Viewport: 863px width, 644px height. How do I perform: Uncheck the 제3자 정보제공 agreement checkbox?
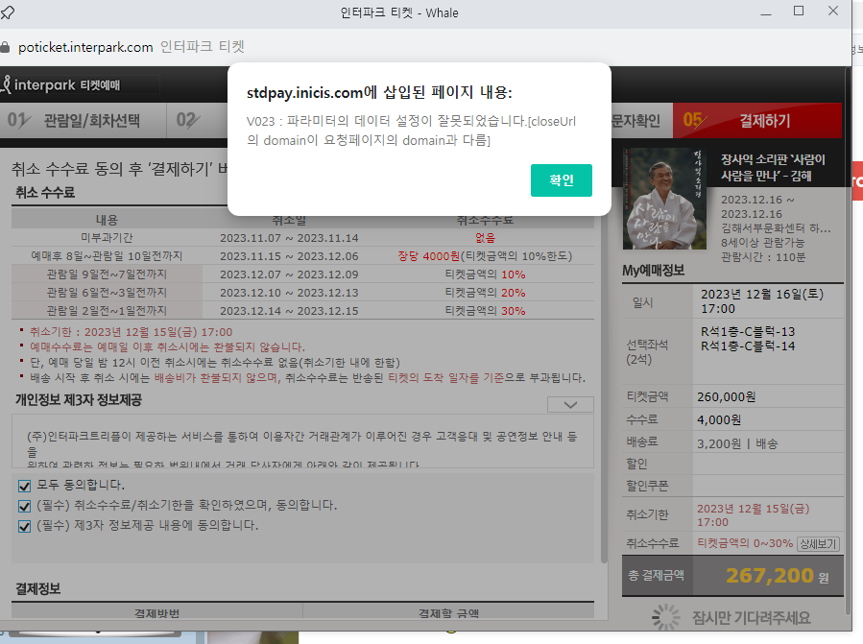(x=25, y=526)
